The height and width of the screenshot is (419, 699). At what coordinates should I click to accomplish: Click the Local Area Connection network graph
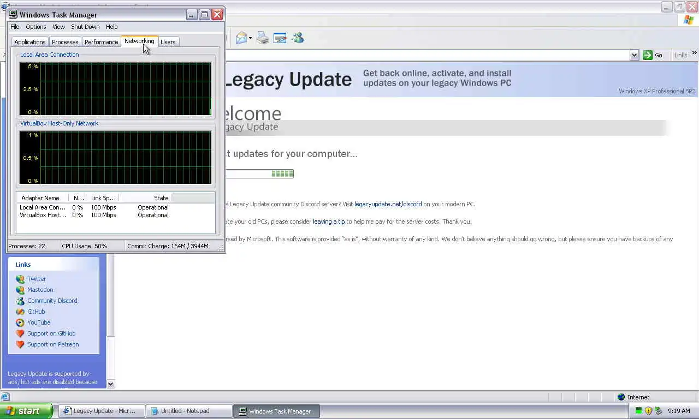click(115, 89)
